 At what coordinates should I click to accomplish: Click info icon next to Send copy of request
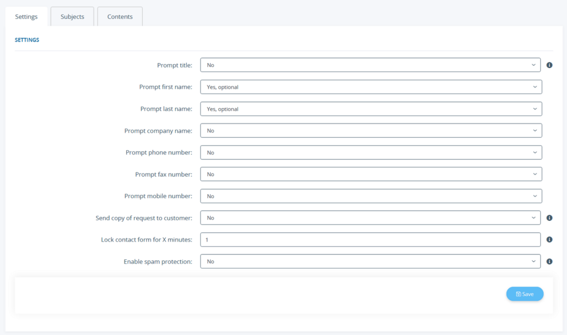coord(549,218)
